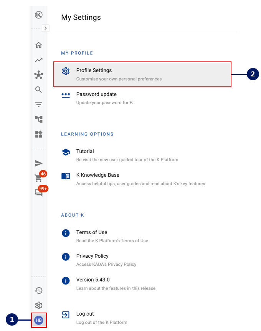Open the settings gear in the sidebar

pyautogui.click(x=38, y=305)
